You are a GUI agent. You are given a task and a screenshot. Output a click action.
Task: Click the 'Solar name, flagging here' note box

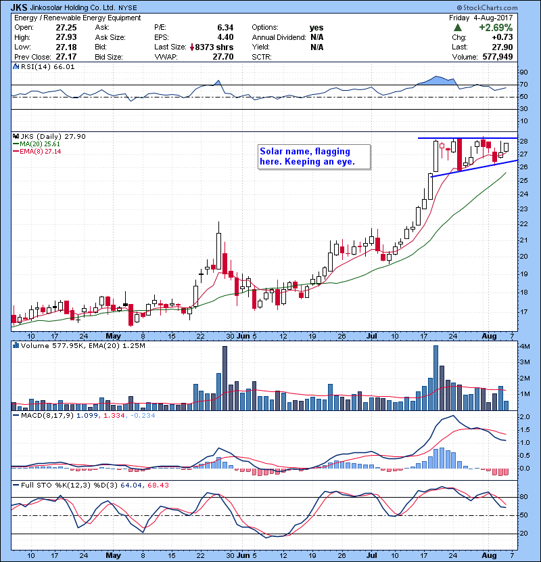[x=314, y=156]
